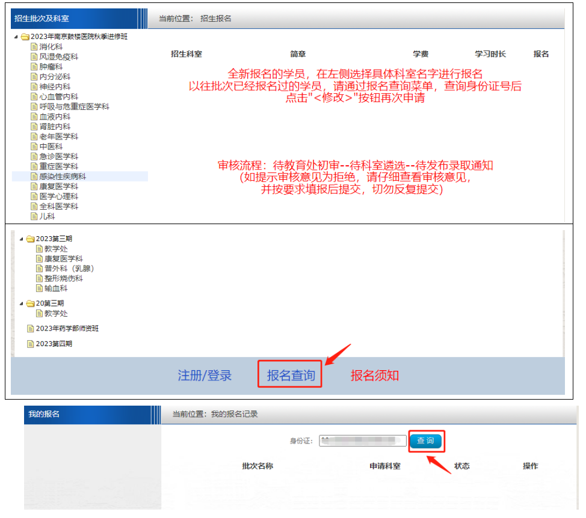
Task: Open the 注册/登录 link
Action: tap(205, 376)
